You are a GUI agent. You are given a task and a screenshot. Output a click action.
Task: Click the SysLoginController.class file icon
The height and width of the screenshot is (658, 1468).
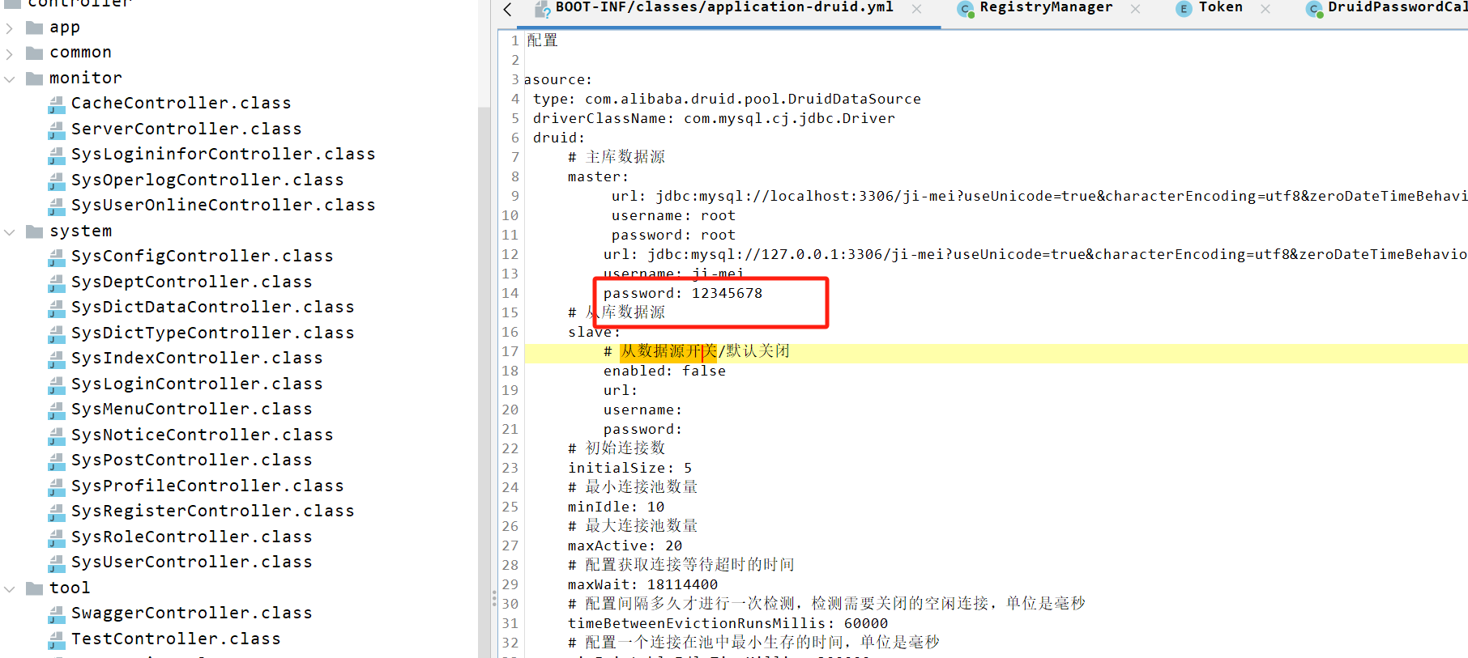tap(57, 384)
